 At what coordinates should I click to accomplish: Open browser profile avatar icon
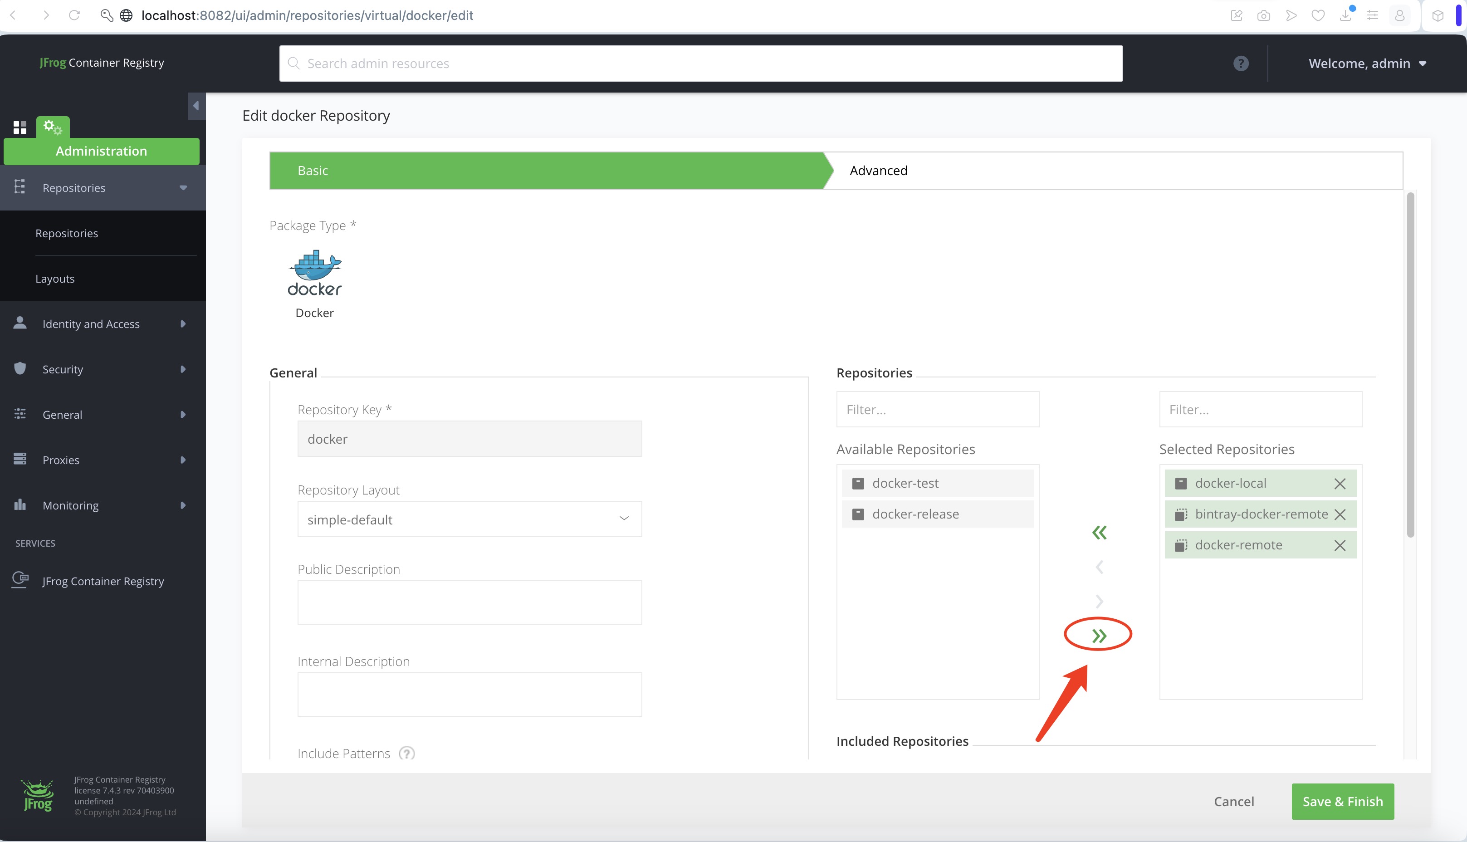click(1400, 15)
